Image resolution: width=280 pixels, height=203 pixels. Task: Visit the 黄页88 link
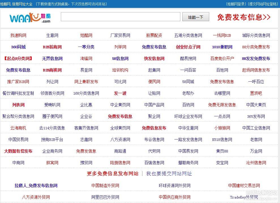(222, 151)
